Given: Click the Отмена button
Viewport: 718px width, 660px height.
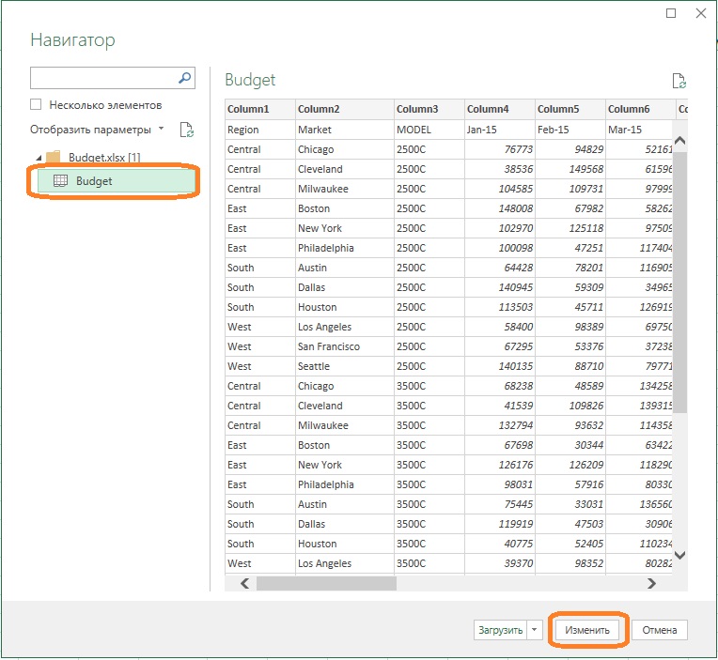Looking at the screenshot, I should pyautogui.click(x=660, y=630).
